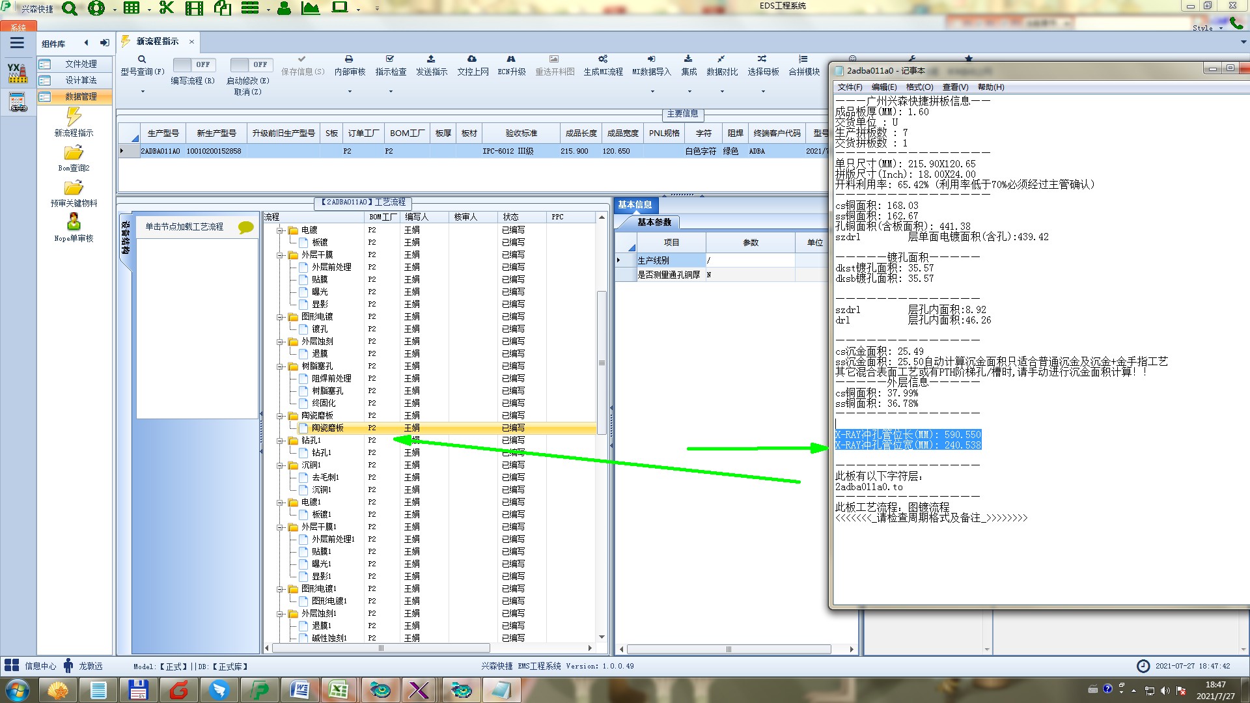Click the calculator icon in left sidebar

click(18, 102)
